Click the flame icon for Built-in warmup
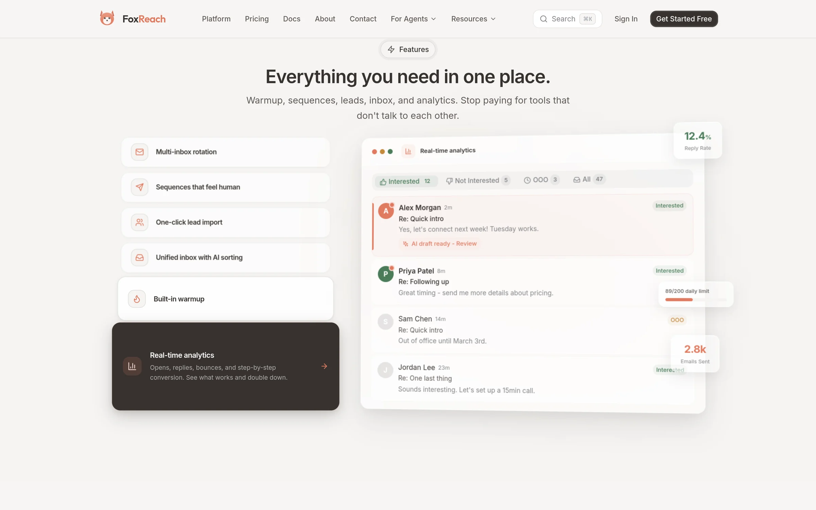The image size is (816, 510). point(137,299)
